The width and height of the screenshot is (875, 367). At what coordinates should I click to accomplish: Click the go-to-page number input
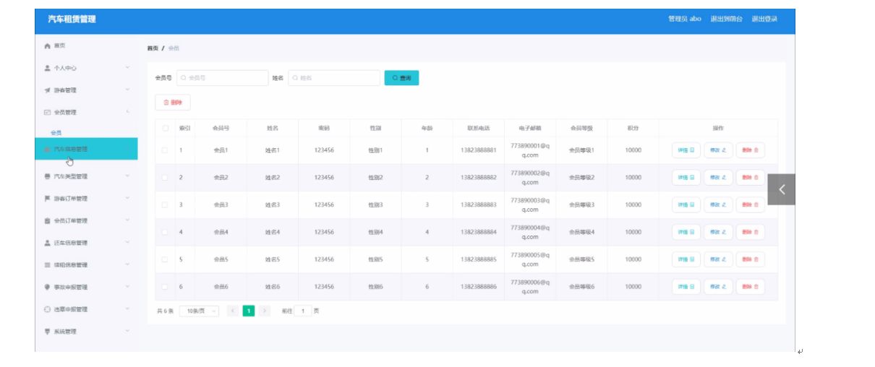[x=302, y=311]
